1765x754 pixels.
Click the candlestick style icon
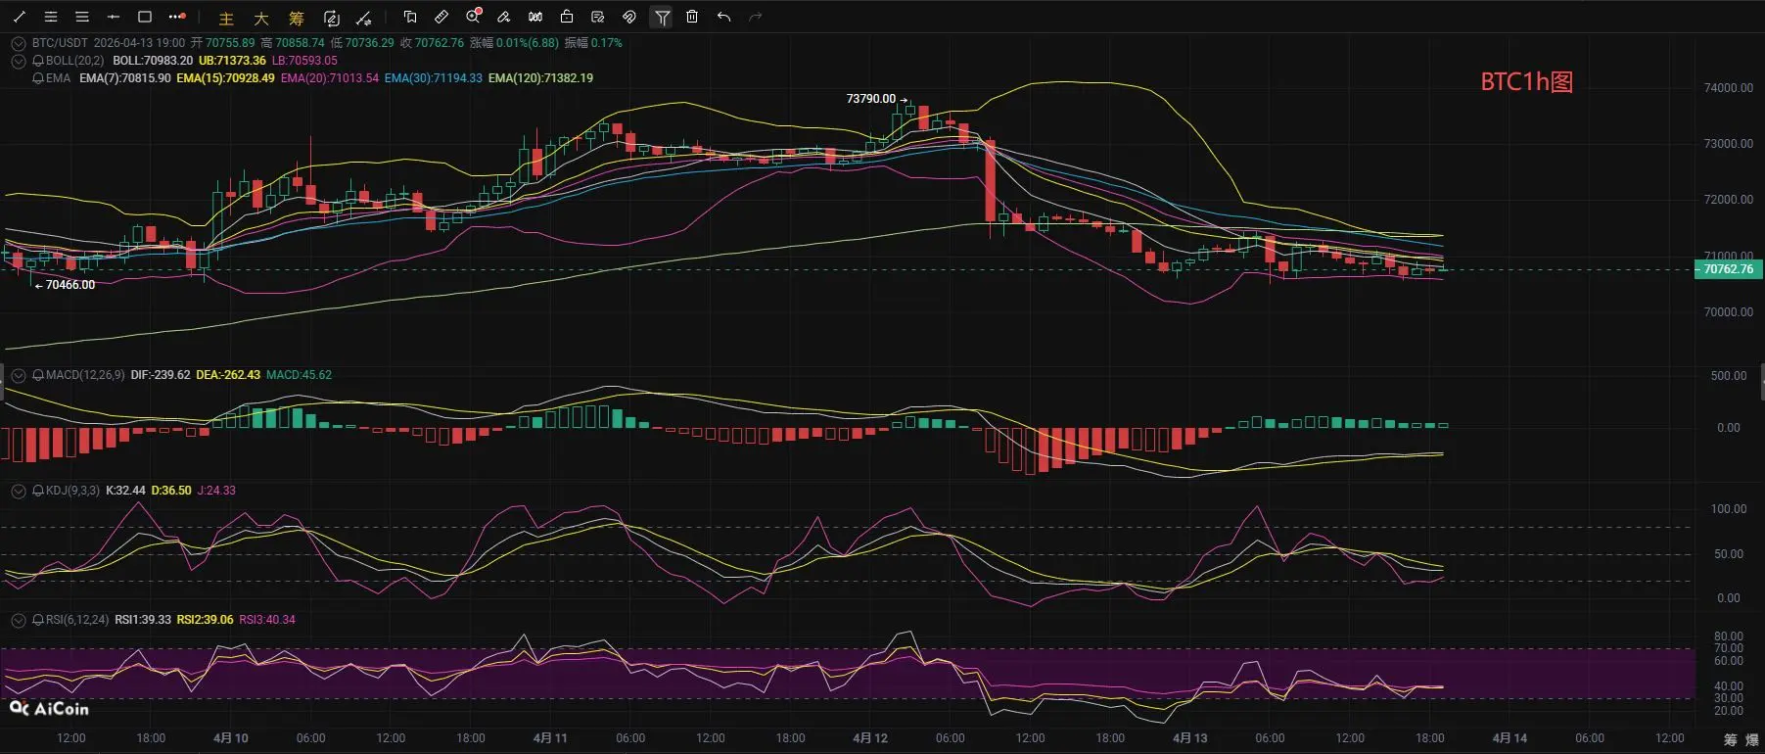pos(535,17)
